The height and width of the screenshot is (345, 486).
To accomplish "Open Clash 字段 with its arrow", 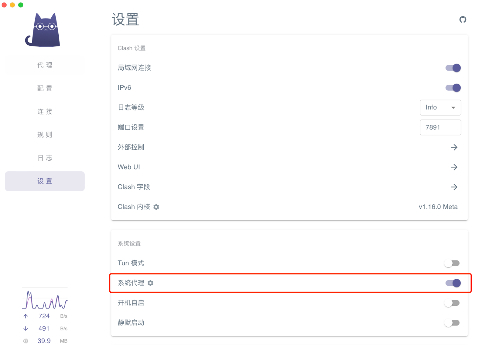I will 454,187.
